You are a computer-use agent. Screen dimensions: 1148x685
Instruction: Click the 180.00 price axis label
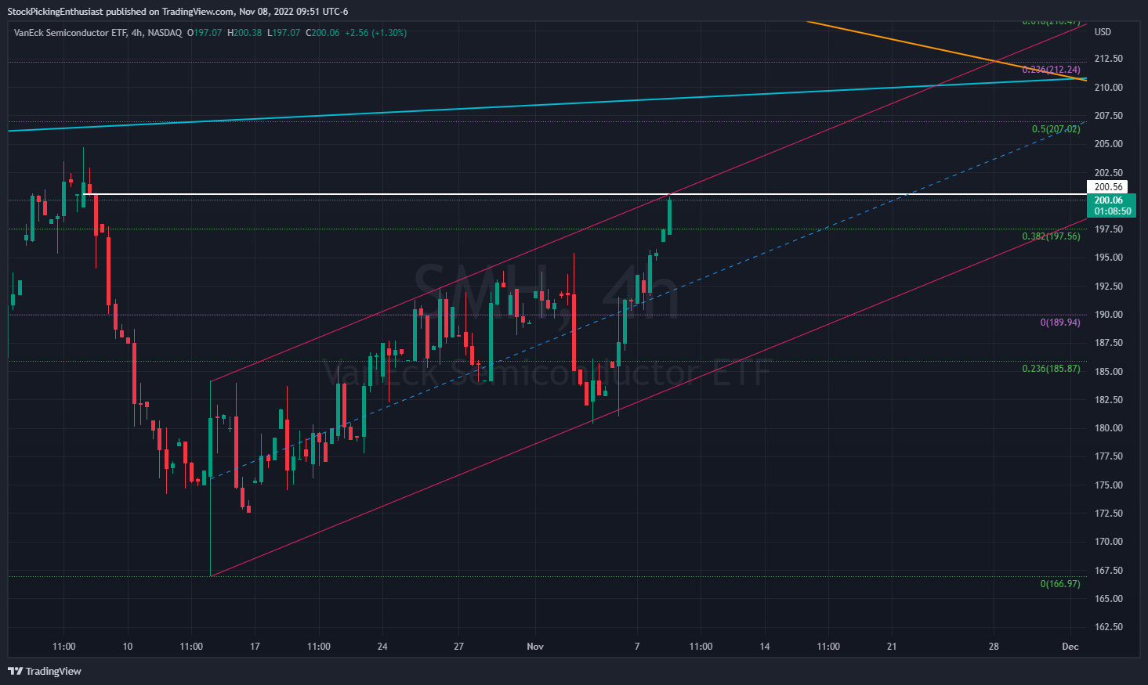point(1108,428)
